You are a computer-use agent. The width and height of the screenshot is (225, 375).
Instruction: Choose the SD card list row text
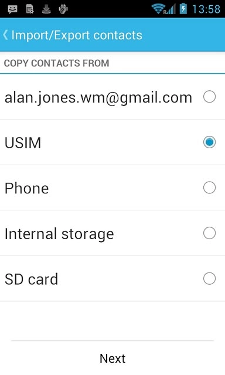click(31, 279)
